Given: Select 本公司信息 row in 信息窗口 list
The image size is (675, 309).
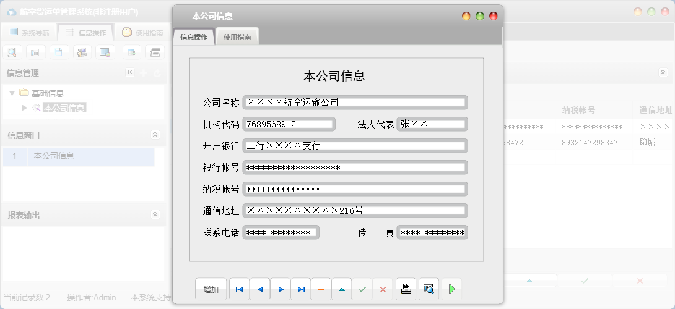Looking at the screenshot, I should (79, 156).
